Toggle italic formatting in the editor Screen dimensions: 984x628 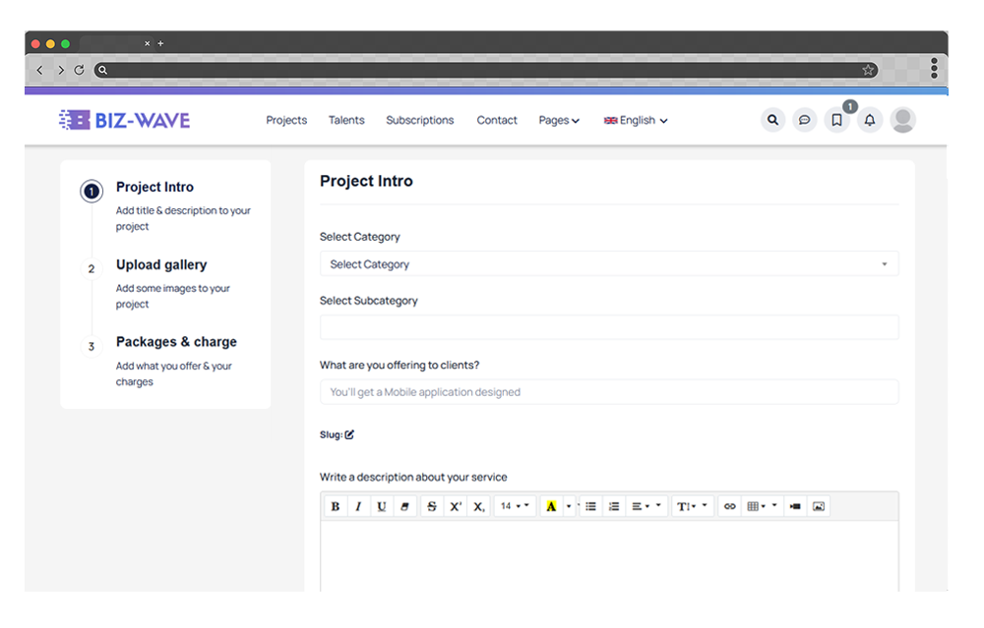[358, 505]
